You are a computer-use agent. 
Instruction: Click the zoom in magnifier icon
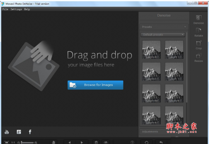click(36, 143)
